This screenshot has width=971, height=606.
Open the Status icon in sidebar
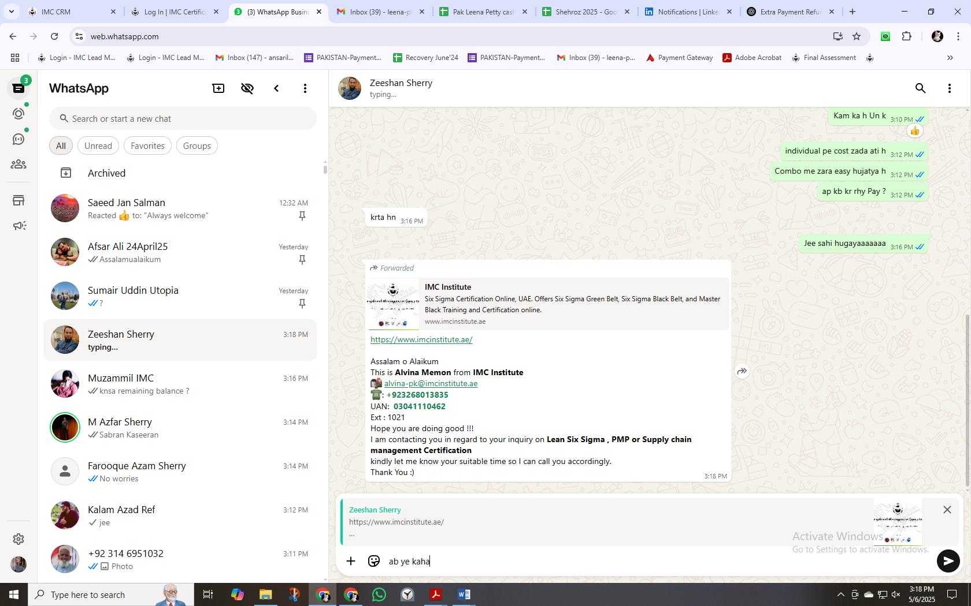tap(18, 114)
